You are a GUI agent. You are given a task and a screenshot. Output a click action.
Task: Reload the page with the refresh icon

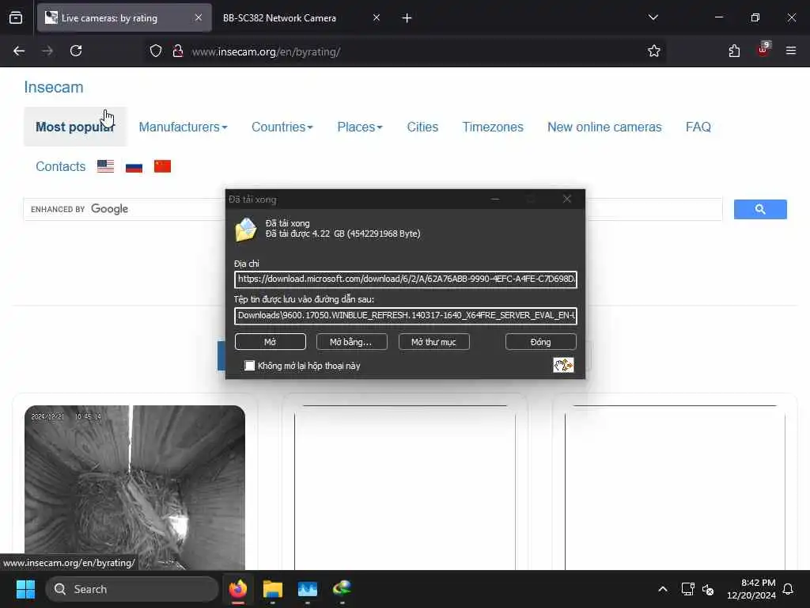click(76, 51)
